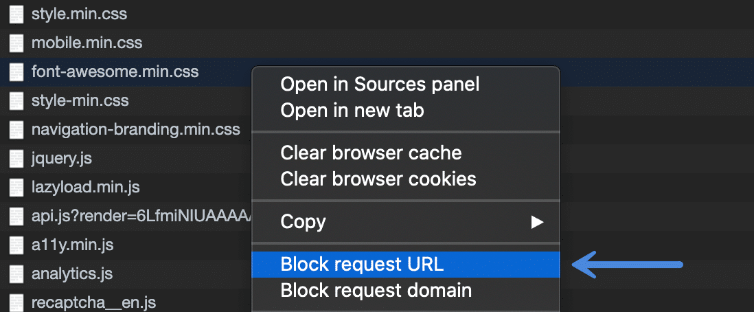Click file icon next to recaptcha__en.js
754x312 pixels.
(16, 302)
